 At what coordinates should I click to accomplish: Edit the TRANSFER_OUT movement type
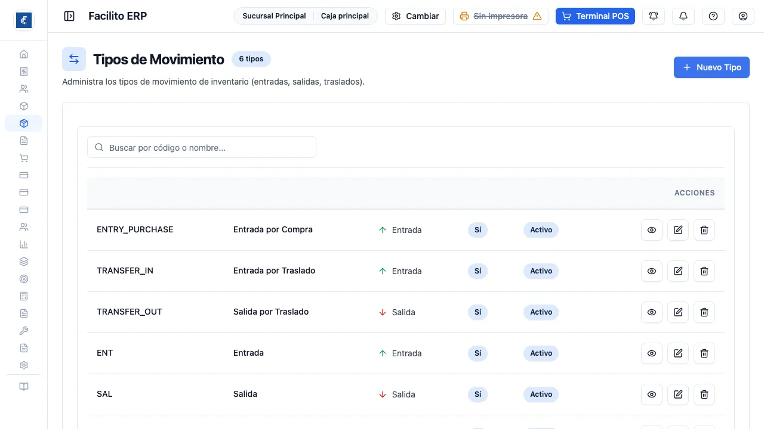(x=678, y=312)
